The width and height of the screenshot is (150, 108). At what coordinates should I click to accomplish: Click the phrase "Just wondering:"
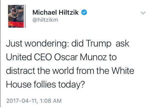pyautogui.click(x=37, y=44)
